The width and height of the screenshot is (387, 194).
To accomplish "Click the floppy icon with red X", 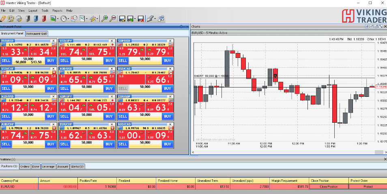I will tap(141, 19).
